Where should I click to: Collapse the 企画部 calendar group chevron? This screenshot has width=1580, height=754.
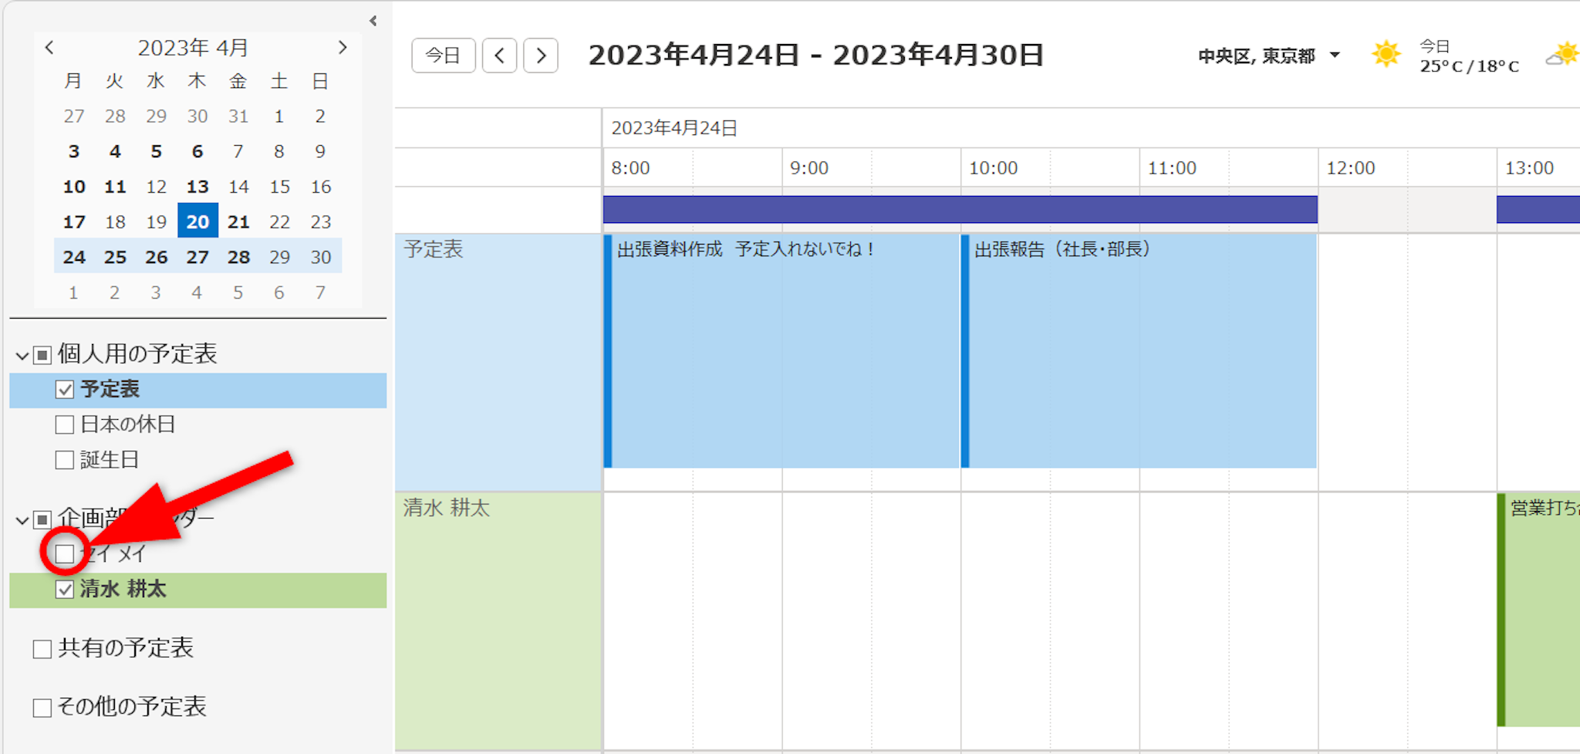click(x=22, y=520)
